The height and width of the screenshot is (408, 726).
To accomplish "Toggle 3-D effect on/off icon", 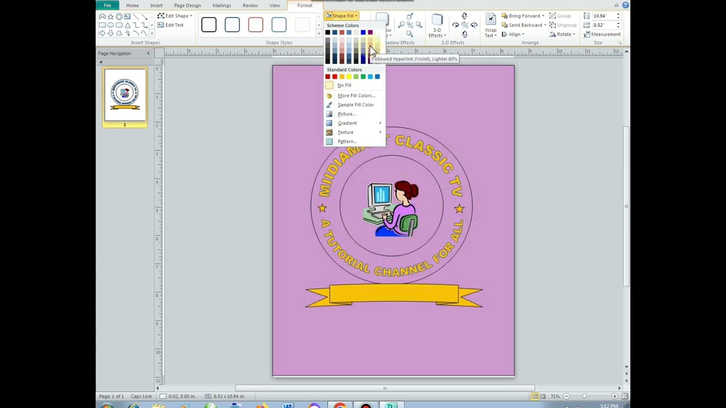I will coord(465,25).
